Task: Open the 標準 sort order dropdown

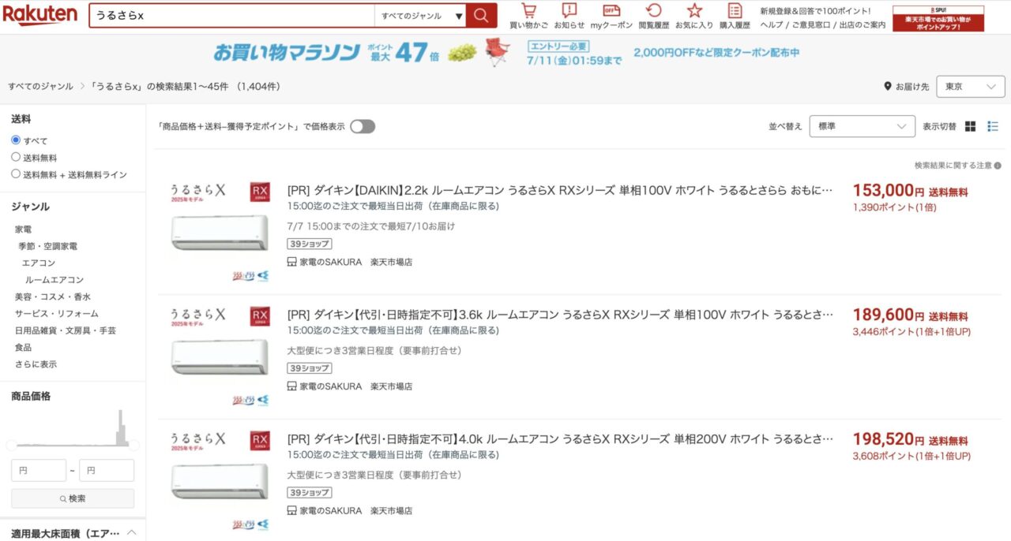Action: [862, 126]
